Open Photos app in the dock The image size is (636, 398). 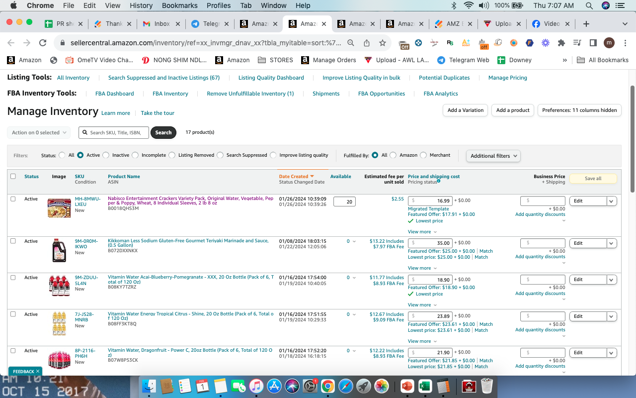382,386
